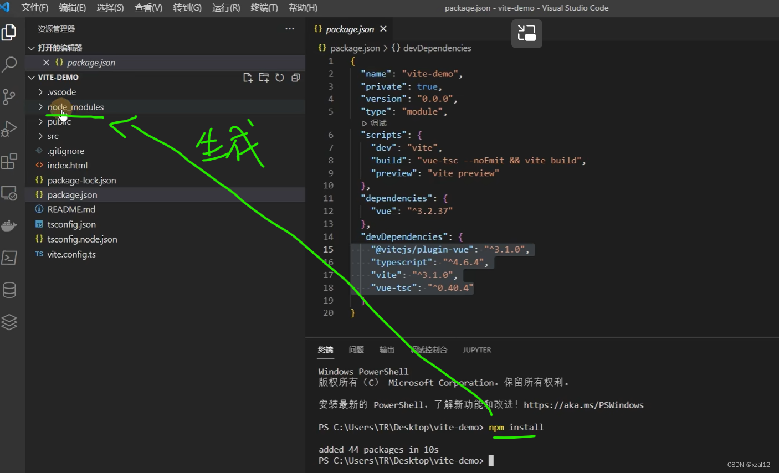Click the terminal prompt input cursor
Viewport: 779px width, 473px height.
click(x=491, y=460)
